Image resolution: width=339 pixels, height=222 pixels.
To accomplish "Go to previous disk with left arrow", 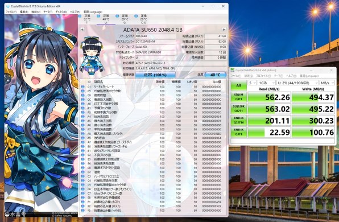I will pyautogui.click(x=82, y=30).
